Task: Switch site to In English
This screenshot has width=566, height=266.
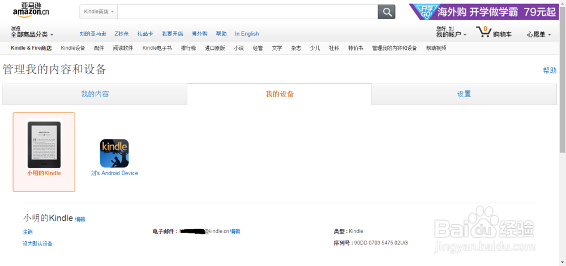Action: tap(247, 34)
